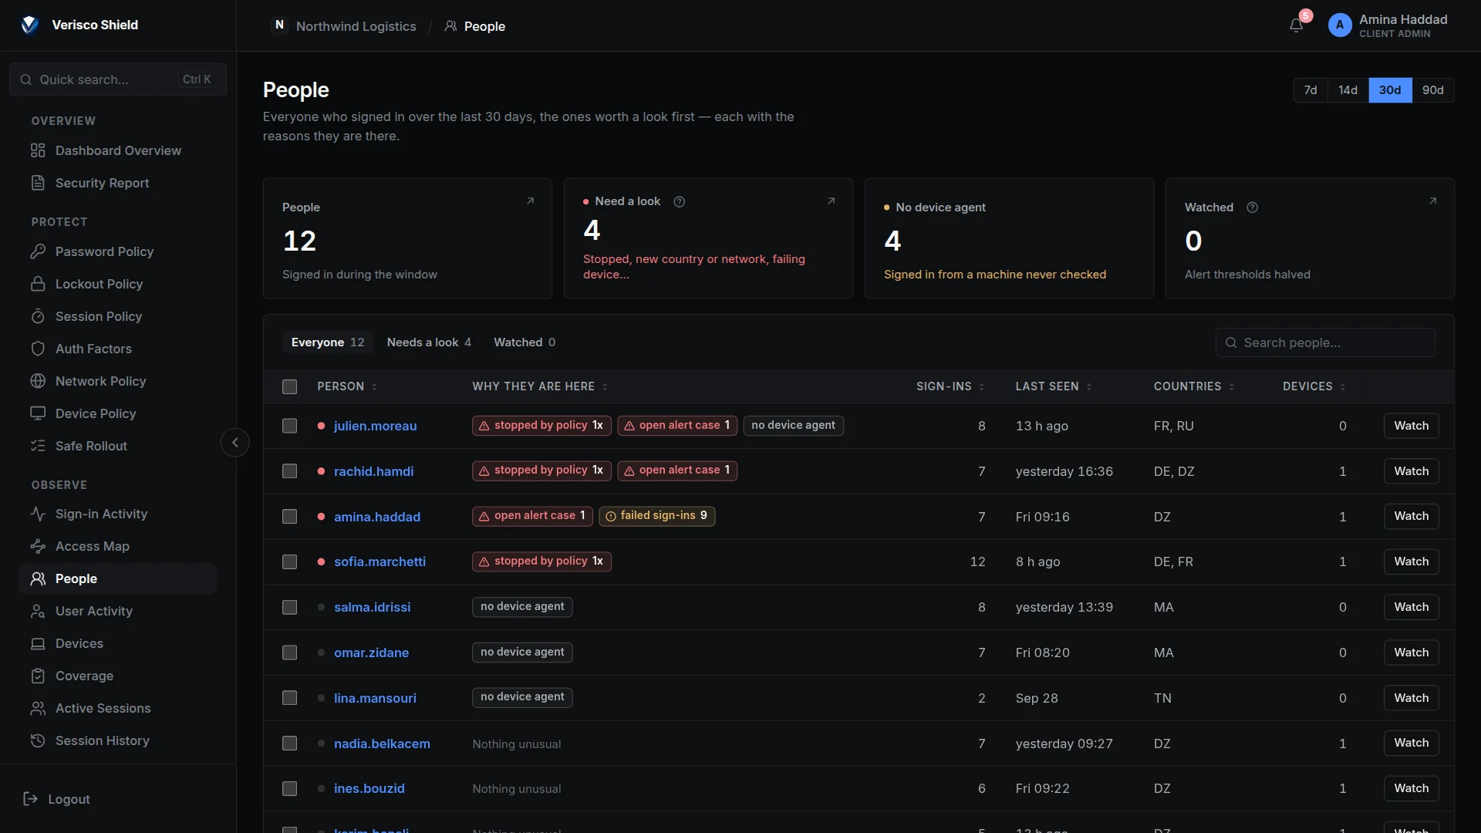Open Session Policy page

pyautogui.click(x=118, y=316)
